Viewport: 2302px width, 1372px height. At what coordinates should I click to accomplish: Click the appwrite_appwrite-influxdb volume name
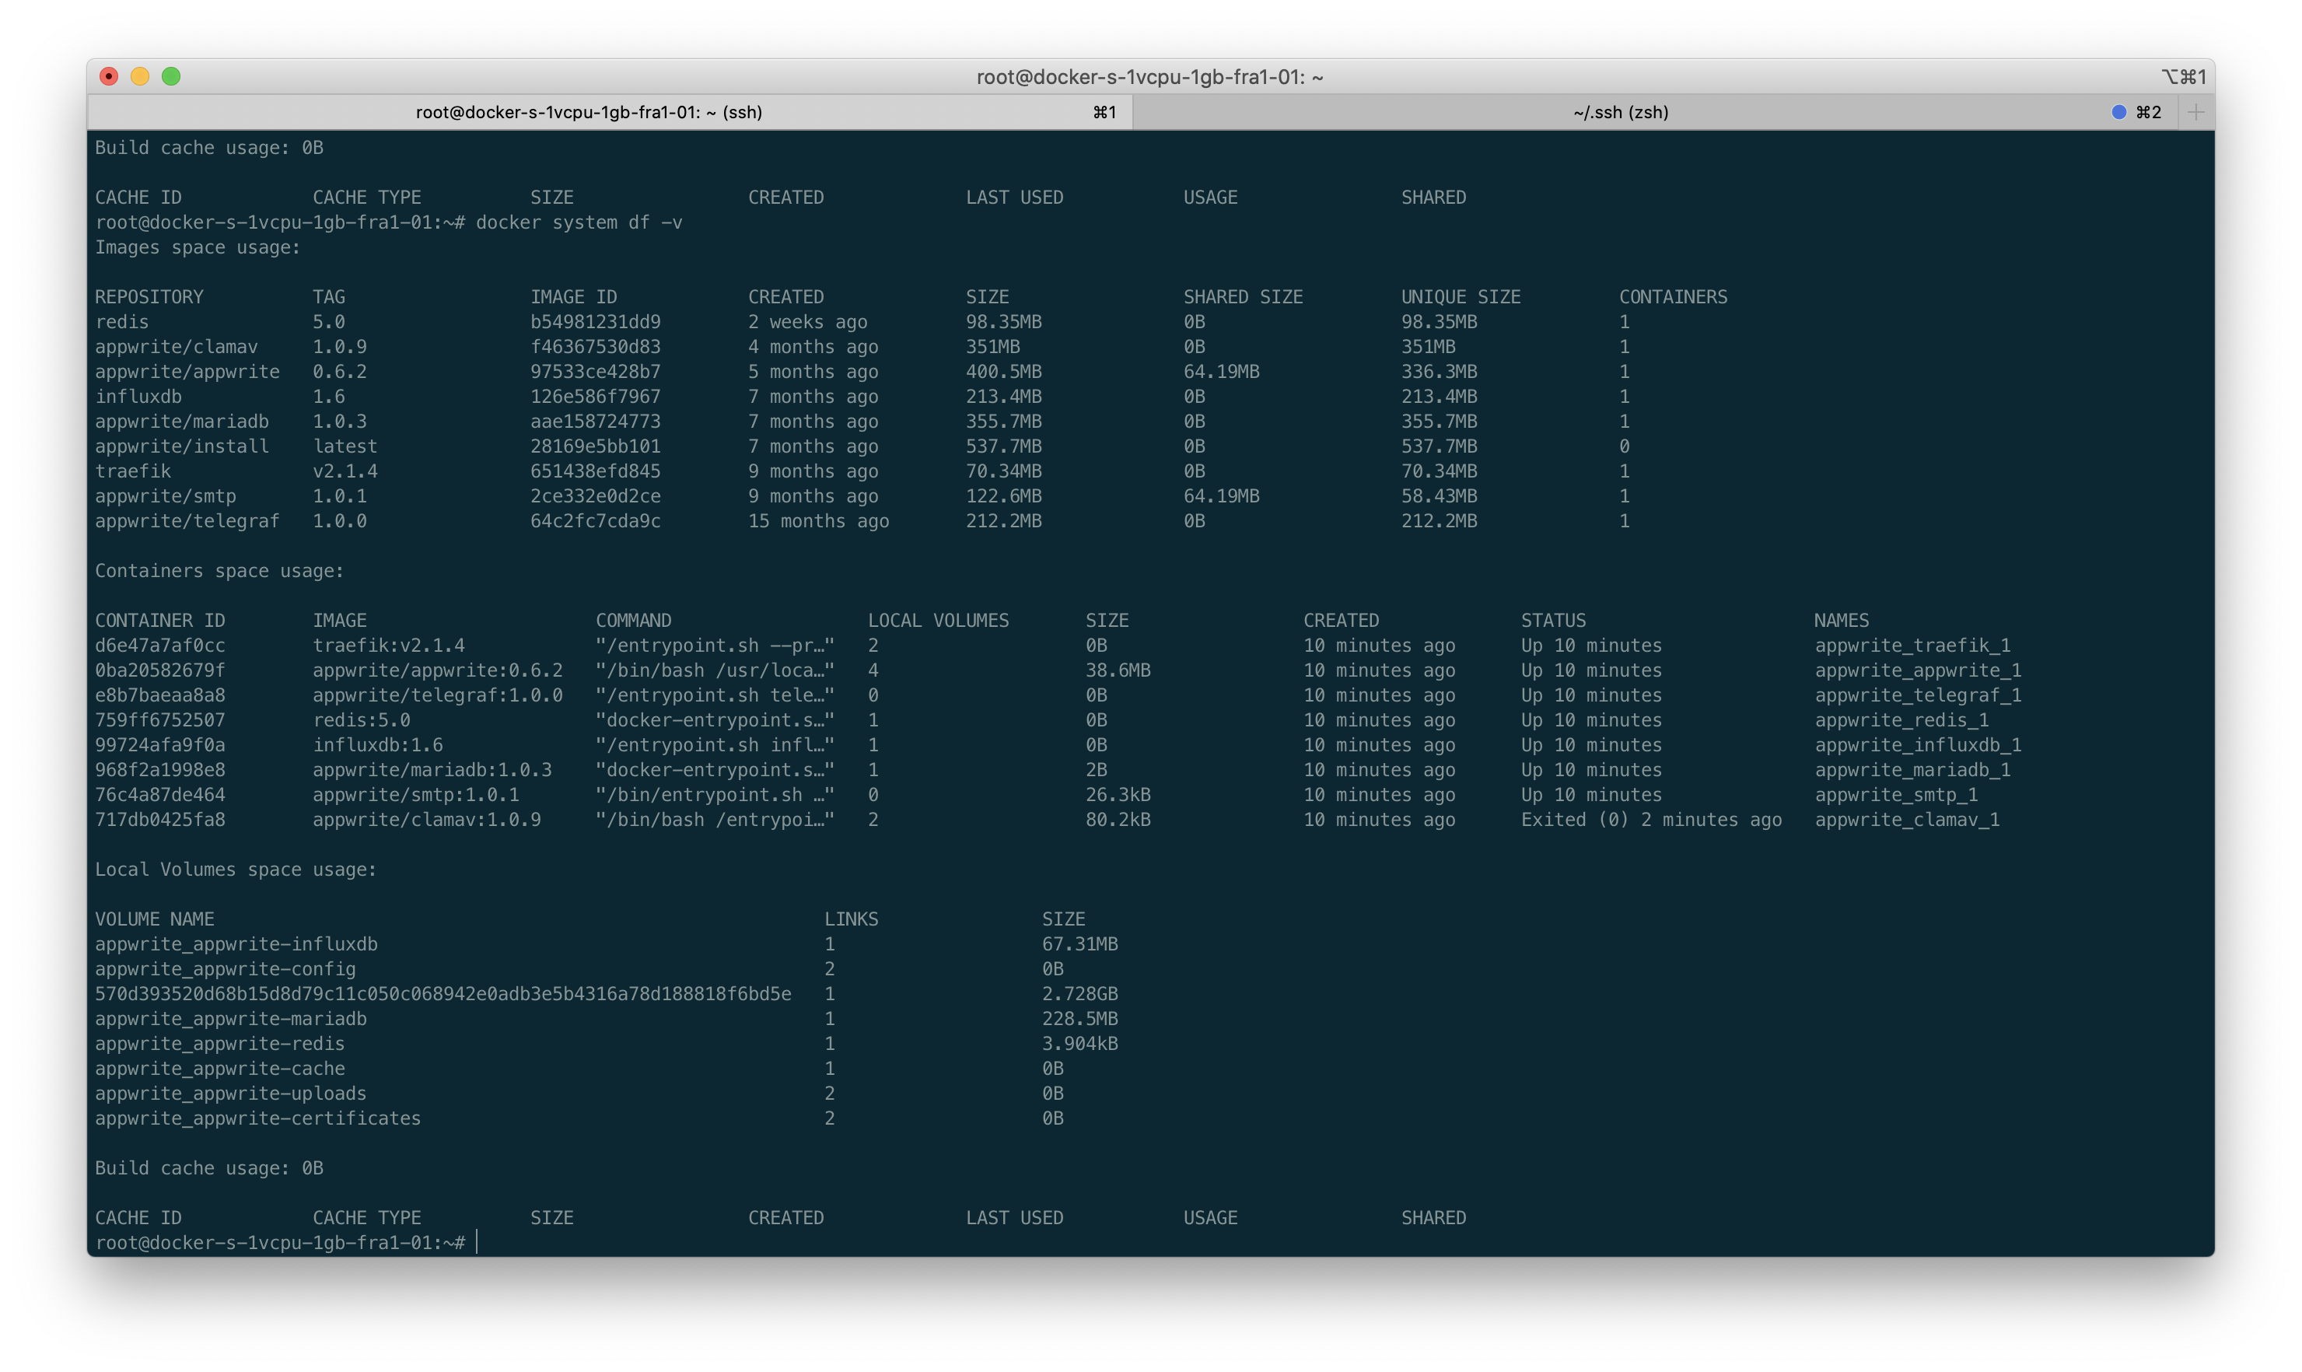pos(236,944)
